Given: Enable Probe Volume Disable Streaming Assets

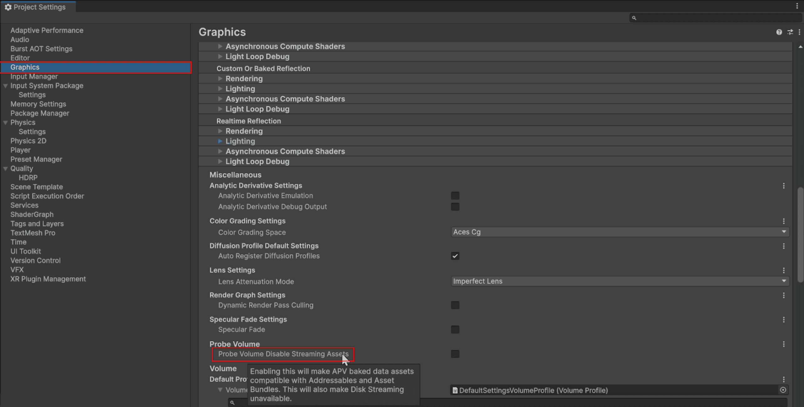Looking at the screenshot, I should (455, 354).
